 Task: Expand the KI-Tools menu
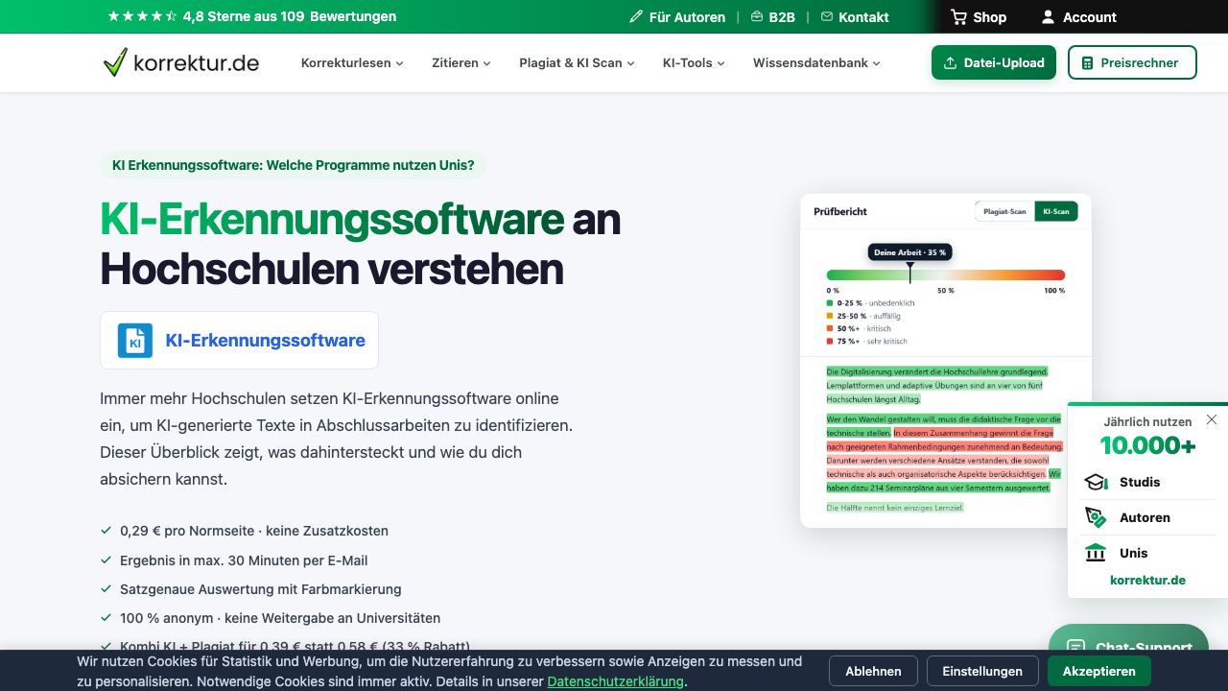coord(694,62)
